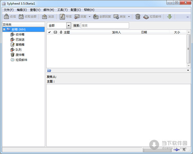The height and width of the screenshot is (154, 193).
Task: Click in the 搜索 search field
Action: pyautogui.click(x=105, y=25)
